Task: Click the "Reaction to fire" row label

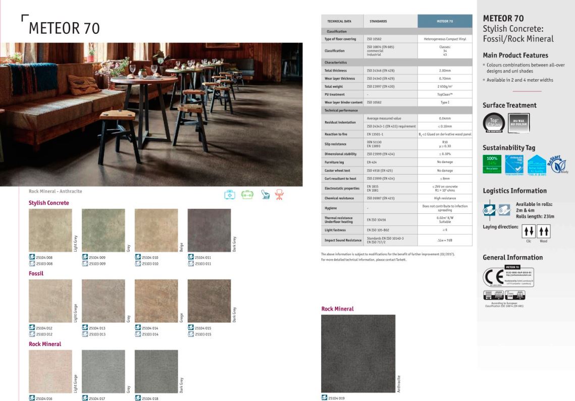Action: [336, 134]
